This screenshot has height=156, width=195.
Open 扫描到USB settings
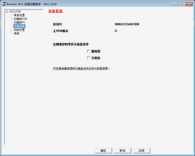tap(20, 19)
